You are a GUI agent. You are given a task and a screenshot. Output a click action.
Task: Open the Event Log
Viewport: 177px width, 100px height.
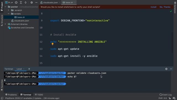pyautogui.click(x=166, y=94)
